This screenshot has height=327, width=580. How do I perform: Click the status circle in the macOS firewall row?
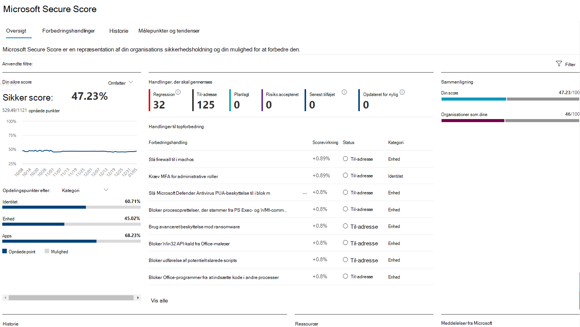click(345, 159)
